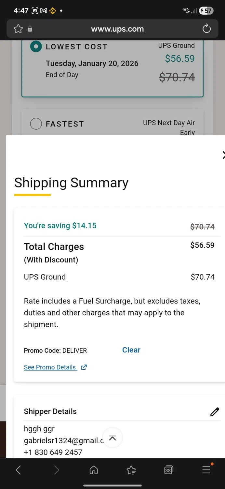Edit Shipper Details with pencil icon

pos(215,412)
